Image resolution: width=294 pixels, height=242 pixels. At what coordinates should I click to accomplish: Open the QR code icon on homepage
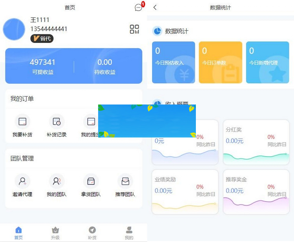click(135, 29)
